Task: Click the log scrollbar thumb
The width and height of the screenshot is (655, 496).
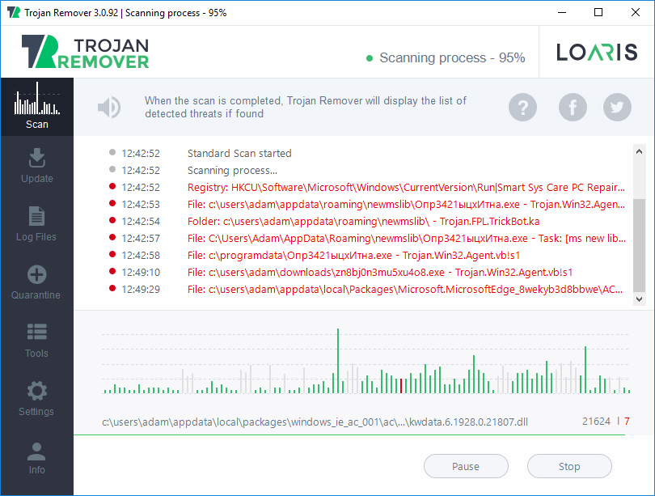Action: (639, 245)
